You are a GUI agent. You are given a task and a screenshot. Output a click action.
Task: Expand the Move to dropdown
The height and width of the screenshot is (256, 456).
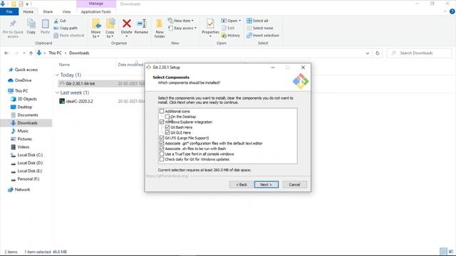point(95,34)
